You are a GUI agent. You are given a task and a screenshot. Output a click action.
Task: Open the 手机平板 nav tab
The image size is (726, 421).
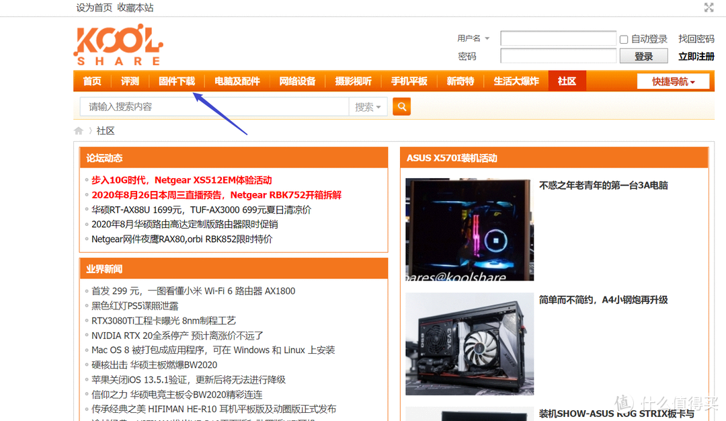click(x=409, y=81)
